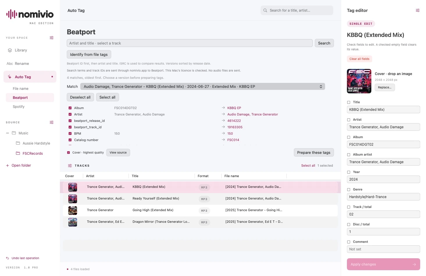This screenshot has width=426, height=276.
Task: Toggle the BPM tag checkbox
Action: pyautogui.click(x=70, y=133)
